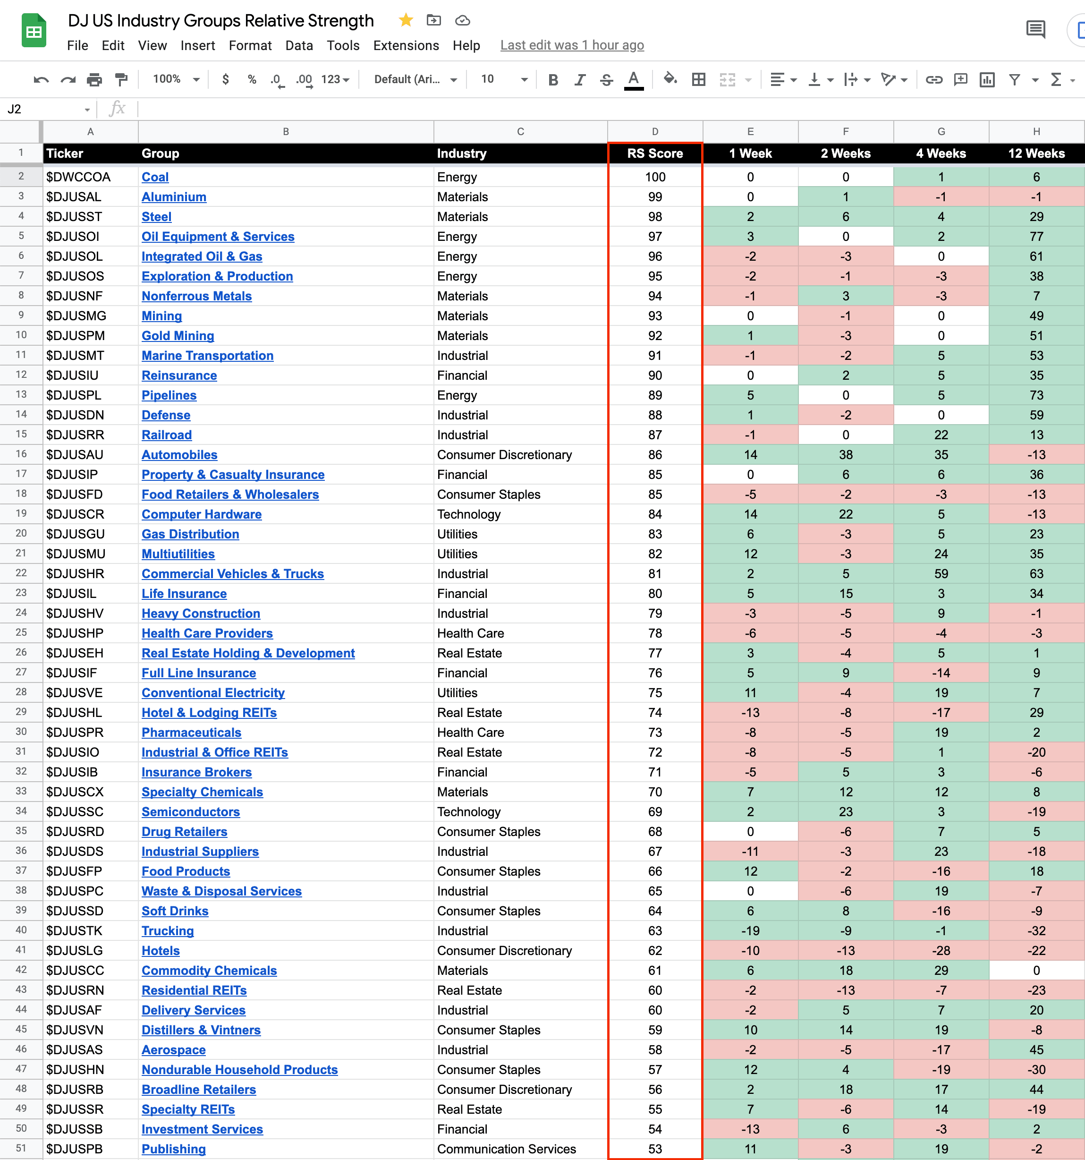Click the Print icon
Viewport: 1085px width, 1160px height.
point(94,79)
